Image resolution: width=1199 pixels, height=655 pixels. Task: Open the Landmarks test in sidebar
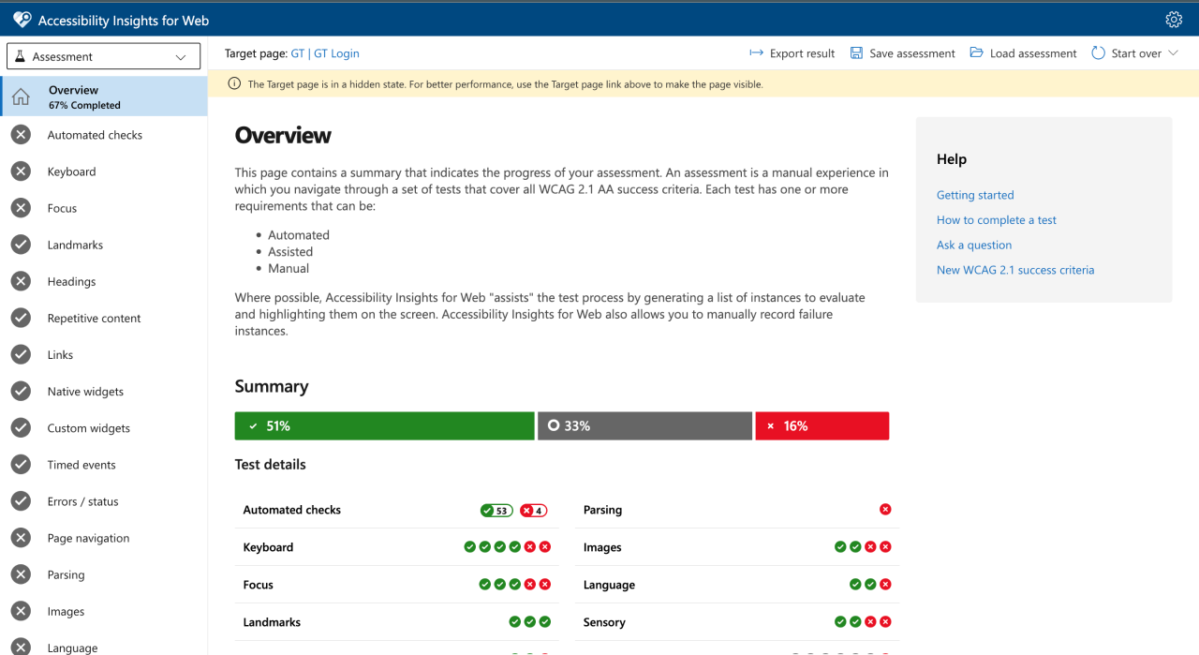point(104,245)
